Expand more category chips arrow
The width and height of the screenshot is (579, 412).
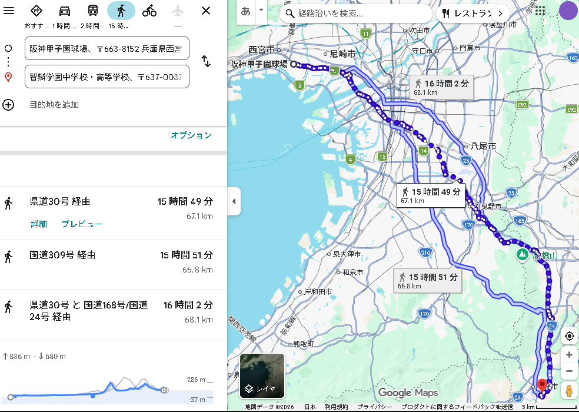(500, 13)
